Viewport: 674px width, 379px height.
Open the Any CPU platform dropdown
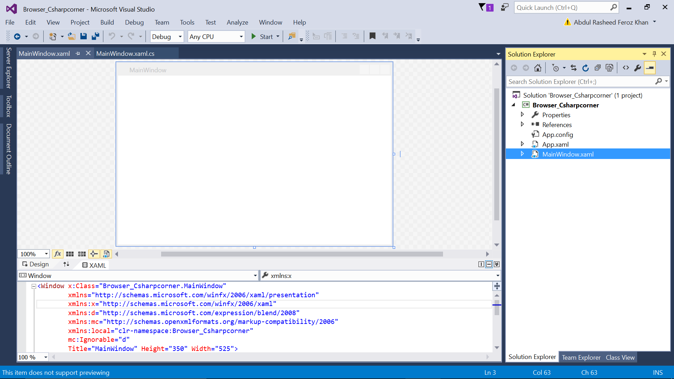click(x=216, y=36)
